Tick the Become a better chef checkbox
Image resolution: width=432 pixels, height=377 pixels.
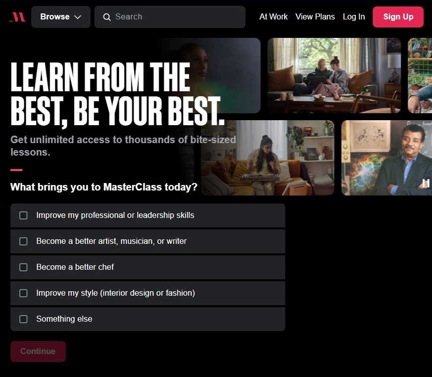23,267
